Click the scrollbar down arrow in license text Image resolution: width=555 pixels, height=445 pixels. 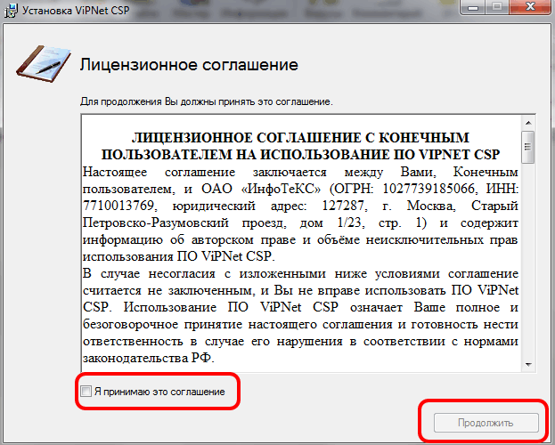point(528,364)
